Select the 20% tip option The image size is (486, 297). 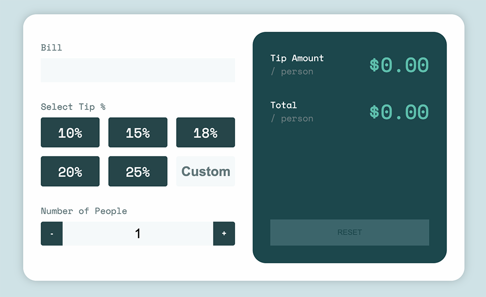tap(70, 171)
